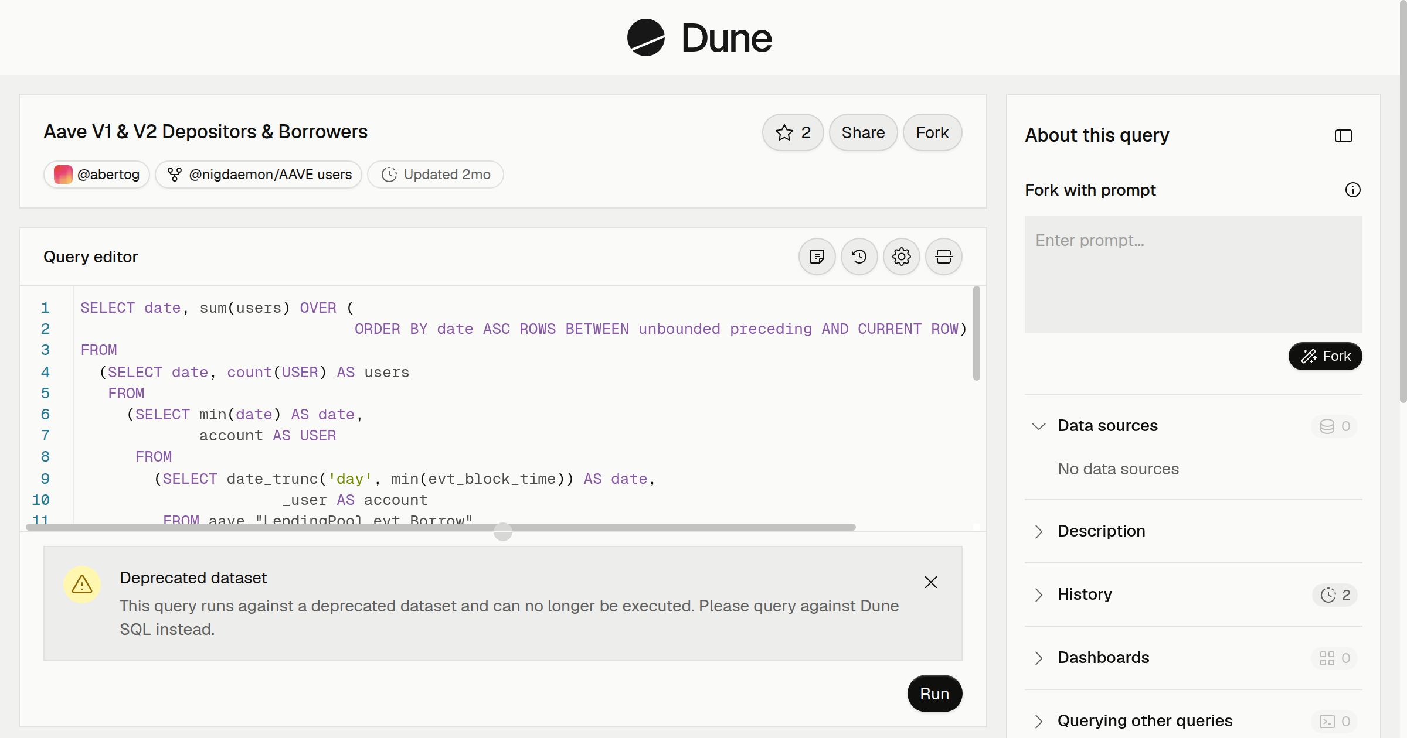
Task: Click the editor vertical scrollbar
Action: [976, 333]
